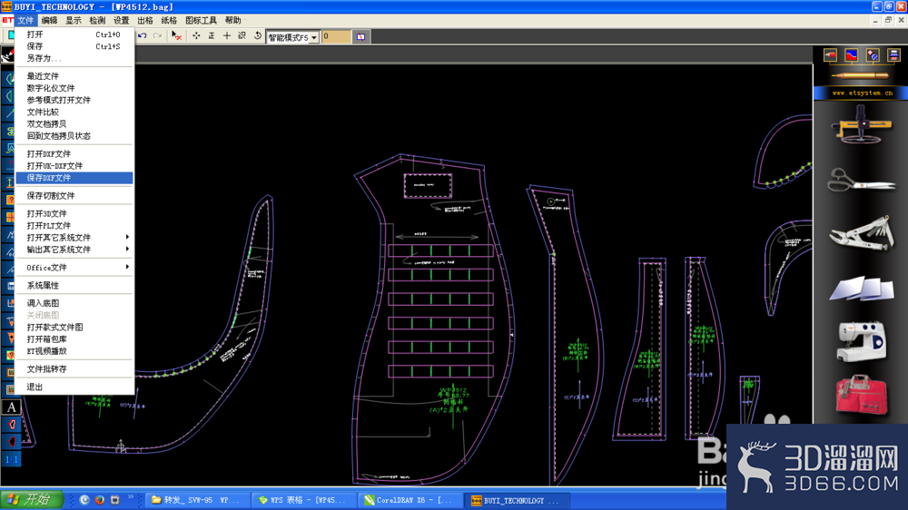908x510 pixels.
Task: Click the compass cutter tool image
Action: (x=862, y=125)
